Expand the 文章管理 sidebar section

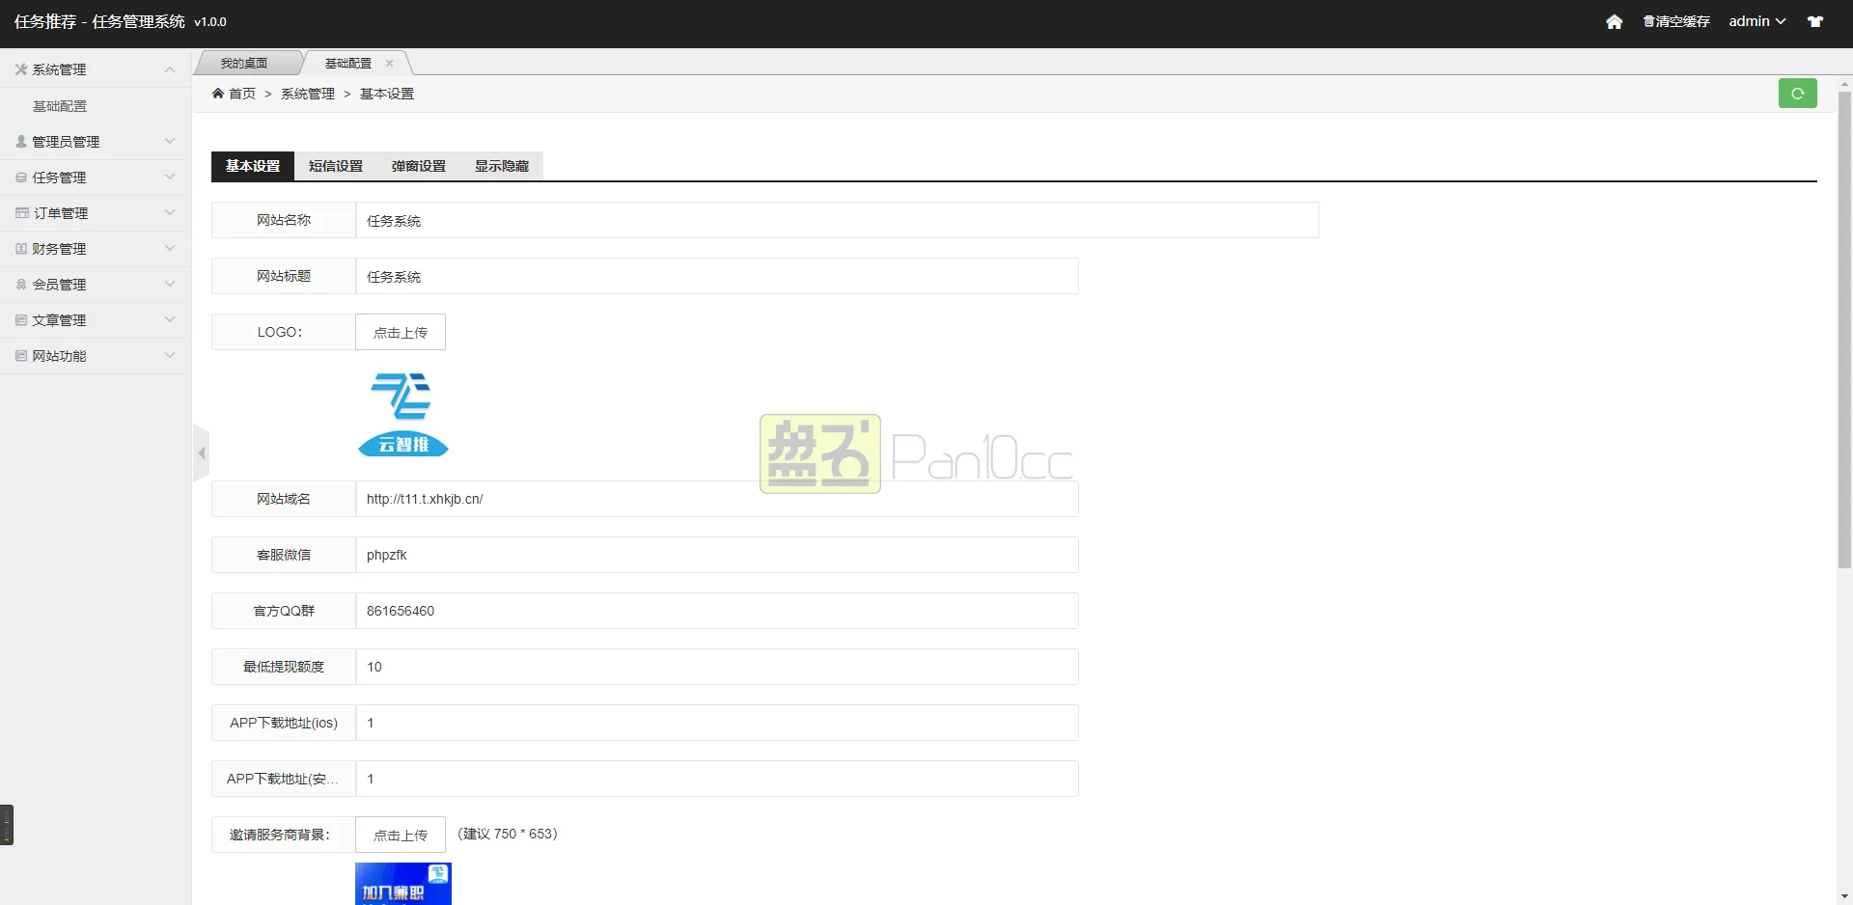[x=94, y=319]
